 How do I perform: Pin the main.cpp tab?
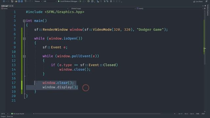pos(10,6)
